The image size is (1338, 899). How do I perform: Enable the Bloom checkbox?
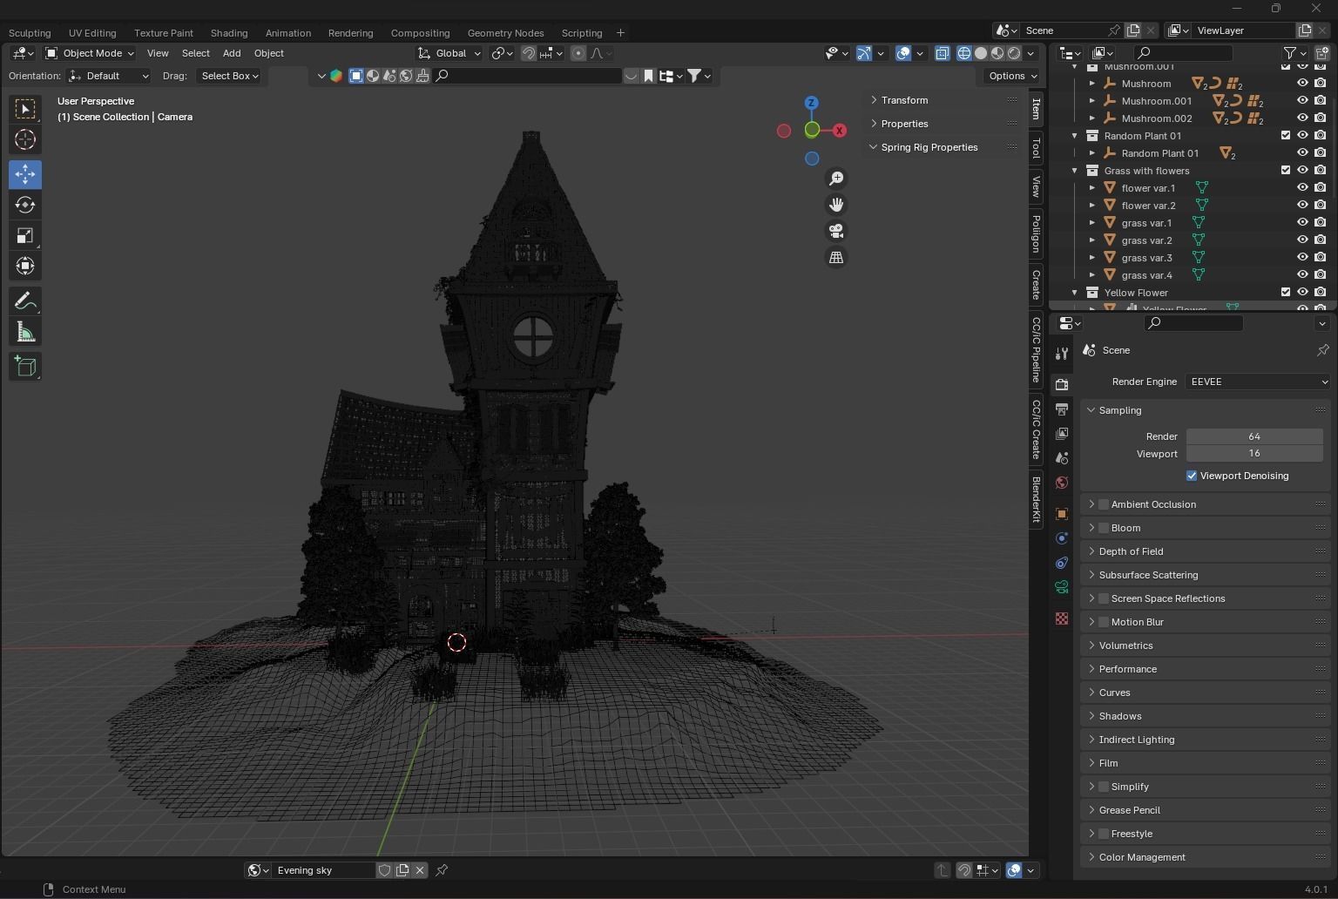click(1104, 528)
